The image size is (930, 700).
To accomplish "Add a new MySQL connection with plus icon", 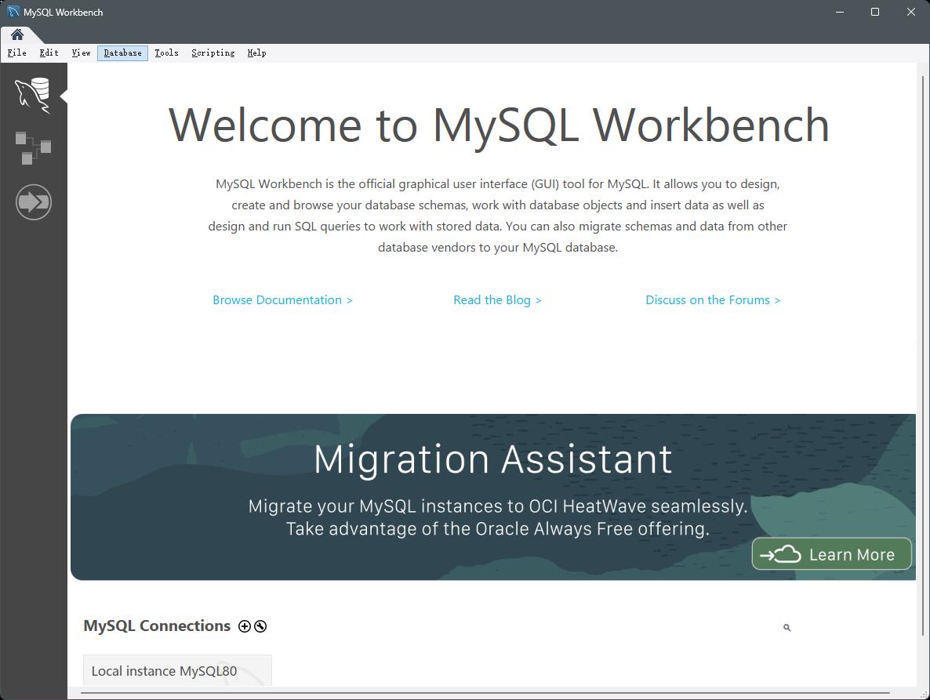I will (245, 626).
